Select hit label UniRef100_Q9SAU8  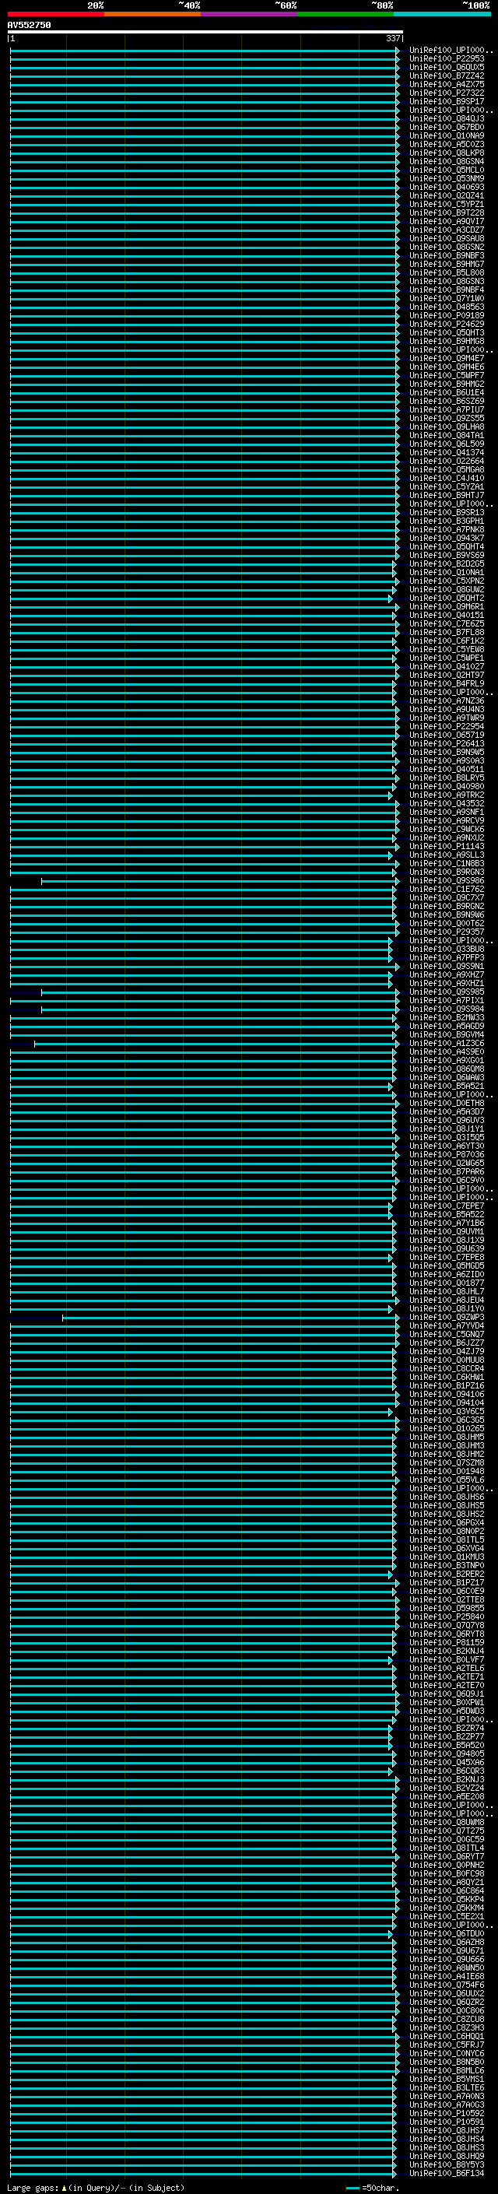[447, 238]
